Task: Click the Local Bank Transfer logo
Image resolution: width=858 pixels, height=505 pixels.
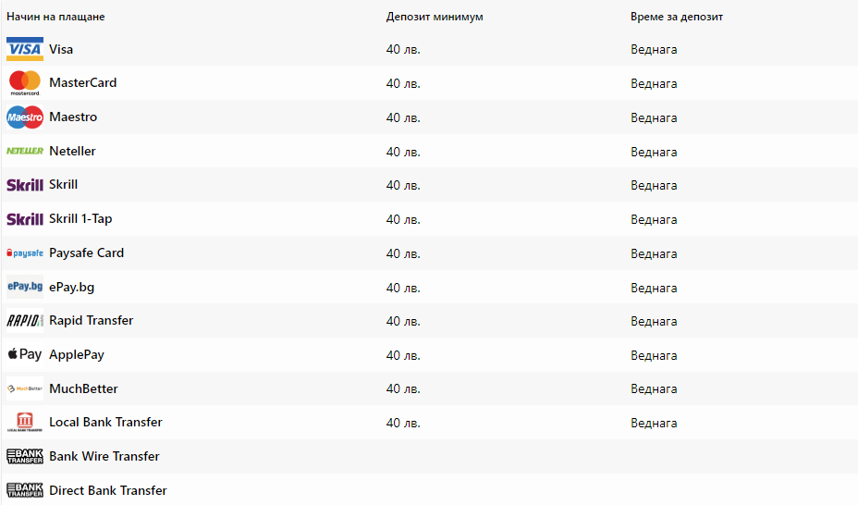Action: click(25, 423)
